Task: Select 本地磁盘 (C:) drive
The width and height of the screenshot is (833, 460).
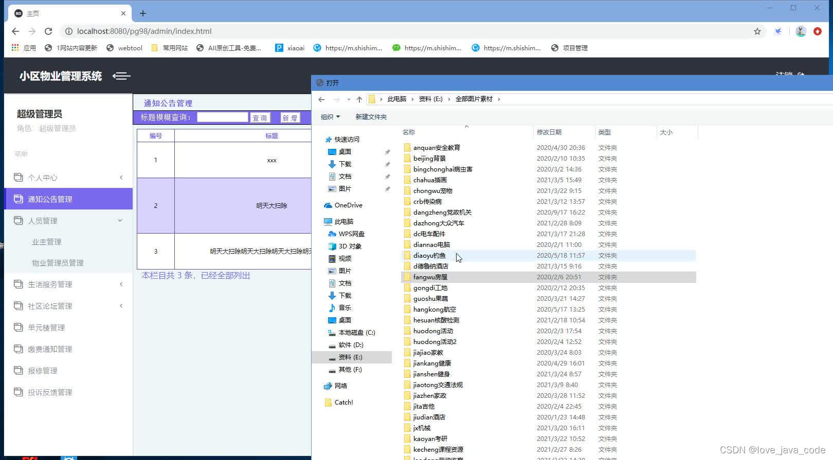Action: click(352, 333)
